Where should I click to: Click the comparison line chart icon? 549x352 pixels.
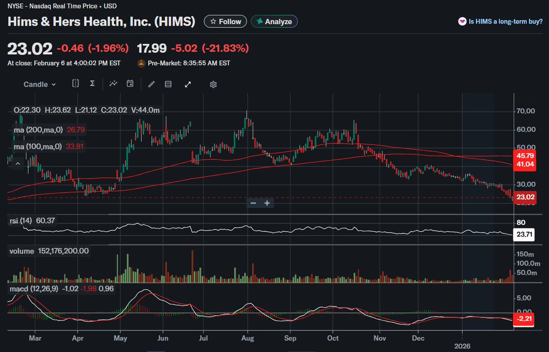pos(113,84)
